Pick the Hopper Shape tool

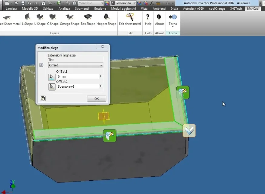click(106, 19)
